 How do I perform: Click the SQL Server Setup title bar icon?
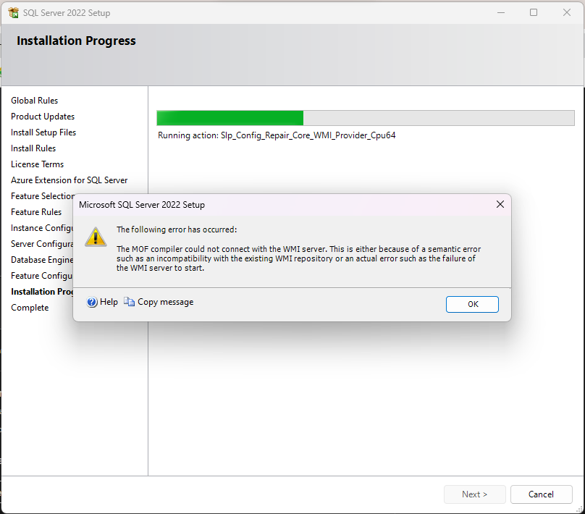14,13
